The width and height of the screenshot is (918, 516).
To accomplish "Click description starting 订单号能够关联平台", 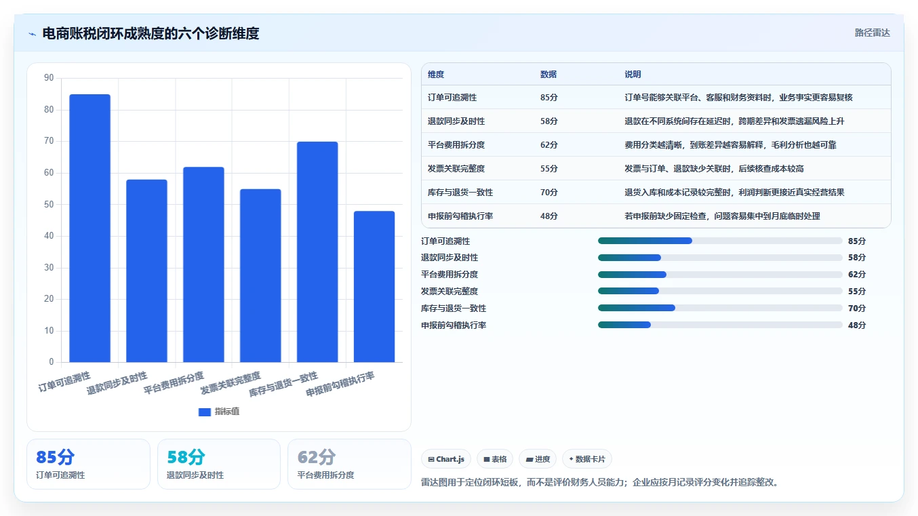I will [738, 98].
